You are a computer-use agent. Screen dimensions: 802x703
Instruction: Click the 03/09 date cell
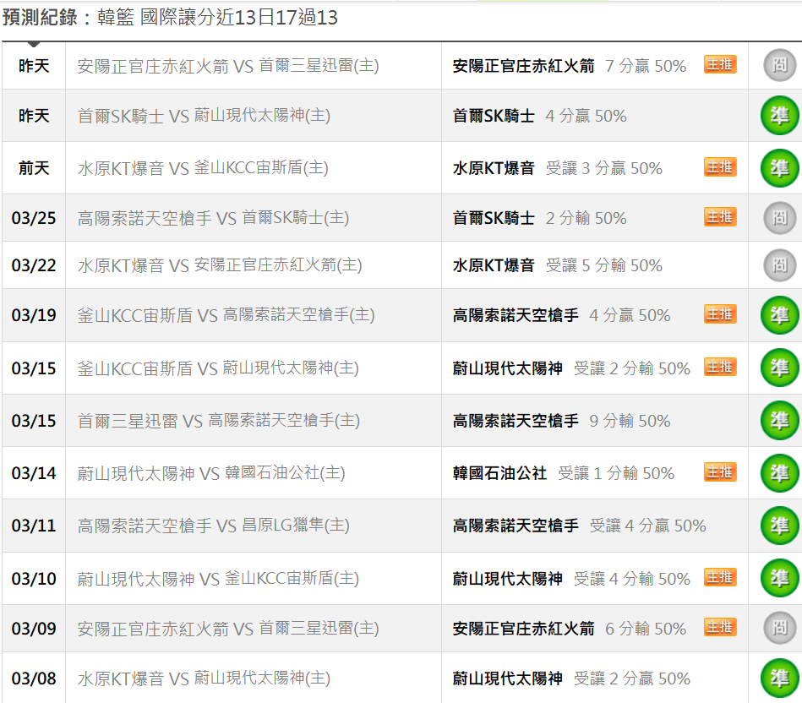click(x=34, y=629)
